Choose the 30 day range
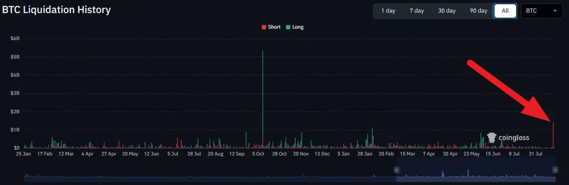This screenshot has height=185, width=569. tap(447, 11)
